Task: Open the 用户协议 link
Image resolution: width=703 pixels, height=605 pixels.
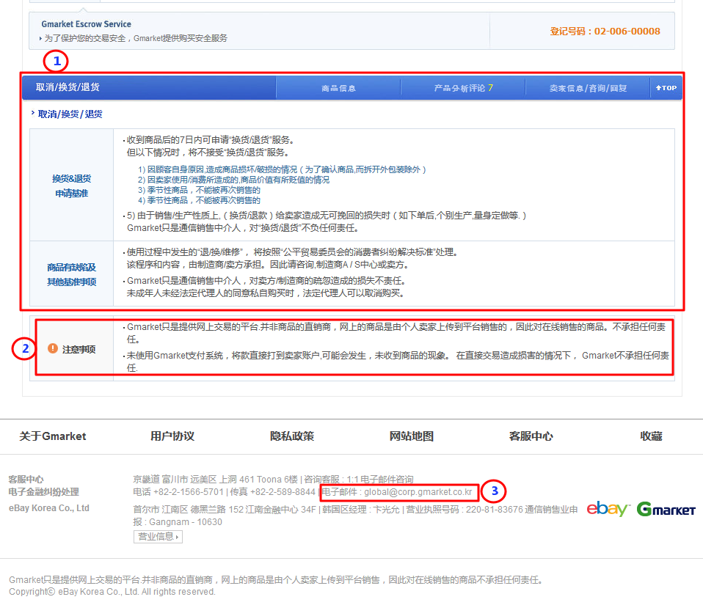Action: (x=172, y=436)
